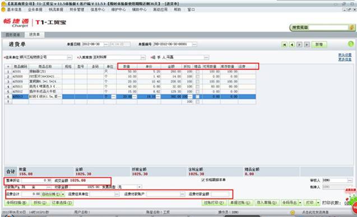Open lookup ellipsis for 运费付款账户

[182, 194]
